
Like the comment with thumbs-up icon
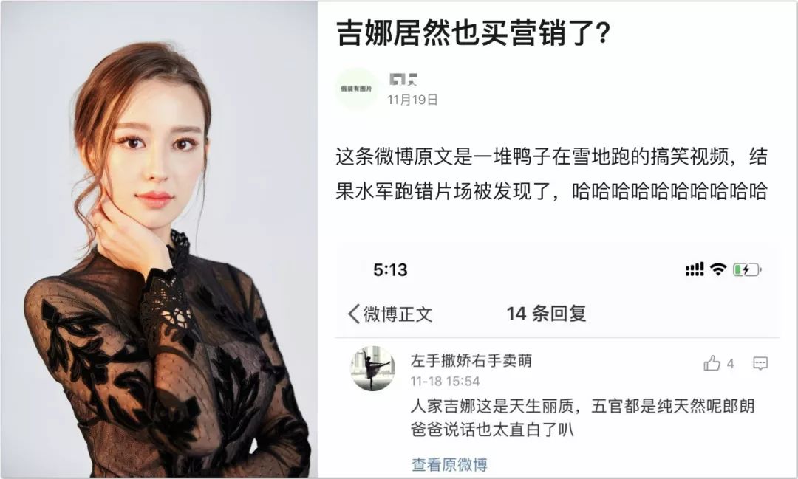coord(712,363)
